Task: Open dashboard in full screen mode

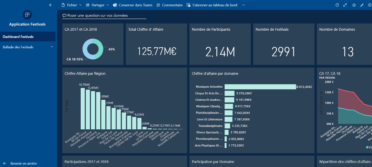Action: coord(345,5)
